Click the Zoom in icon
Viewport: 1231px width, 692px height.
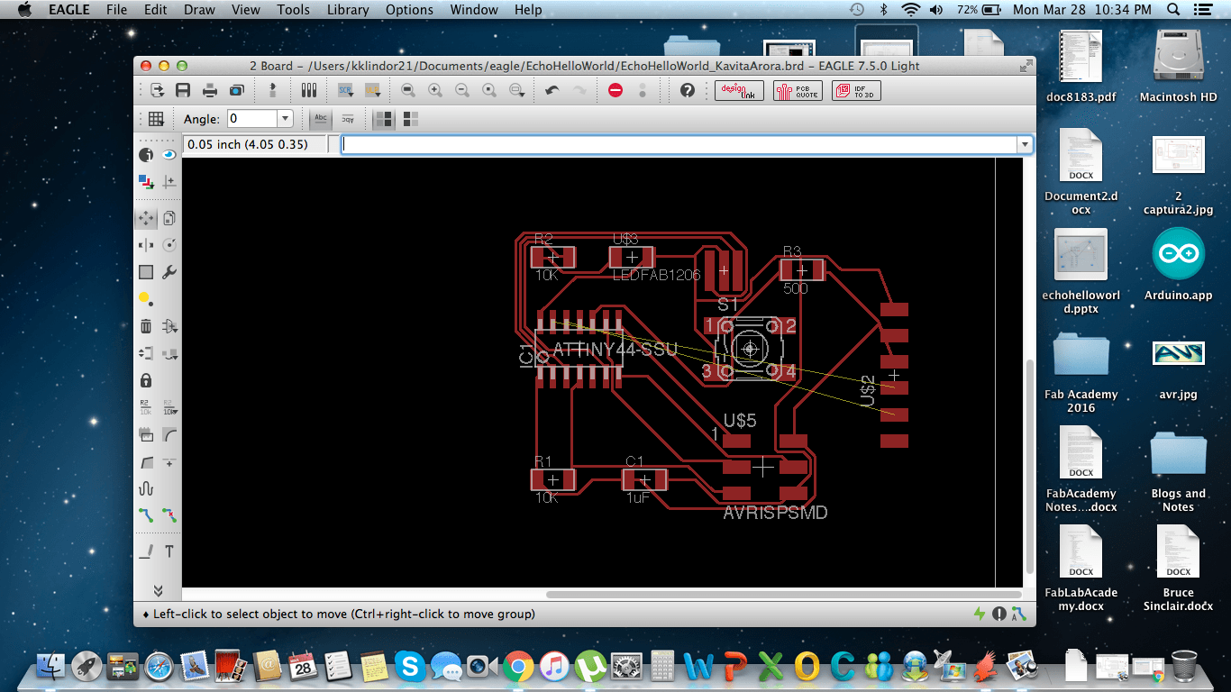[x=435, y=90]
